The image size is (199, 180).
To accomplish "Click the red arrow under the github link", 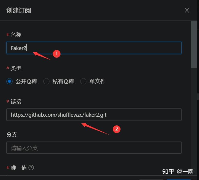I will 95,129.
